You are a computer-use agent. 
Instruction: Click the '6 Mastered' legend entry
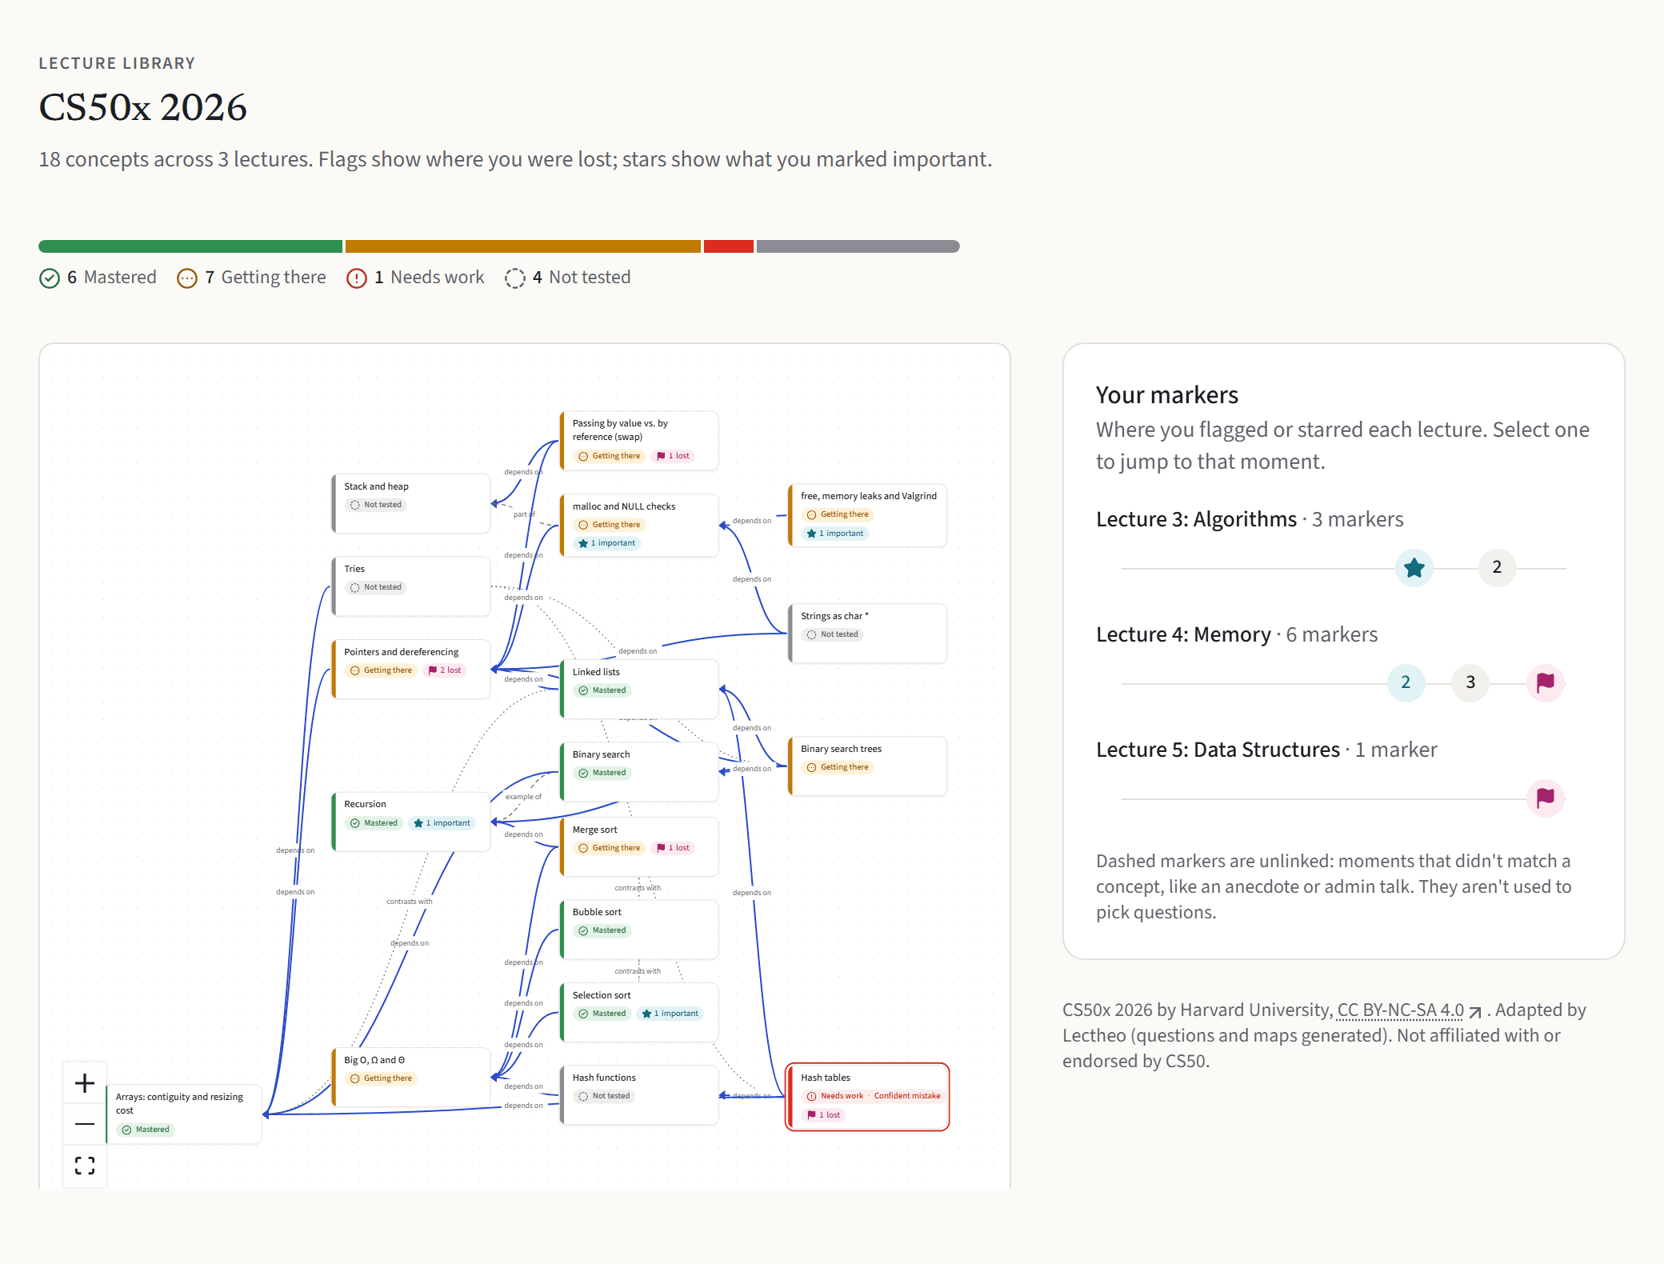tap(98, 278)
